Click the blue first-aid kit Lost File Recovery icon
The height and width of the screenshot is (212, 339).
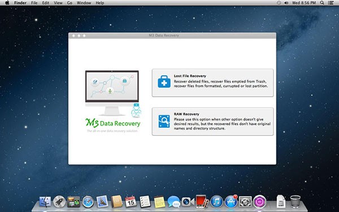(x=164, y=81)
